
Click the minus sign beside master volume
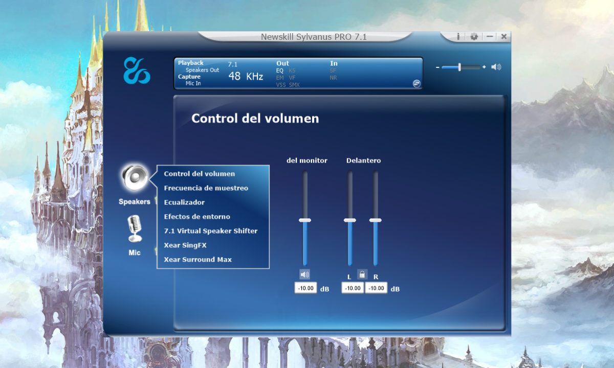pos(437,67)
